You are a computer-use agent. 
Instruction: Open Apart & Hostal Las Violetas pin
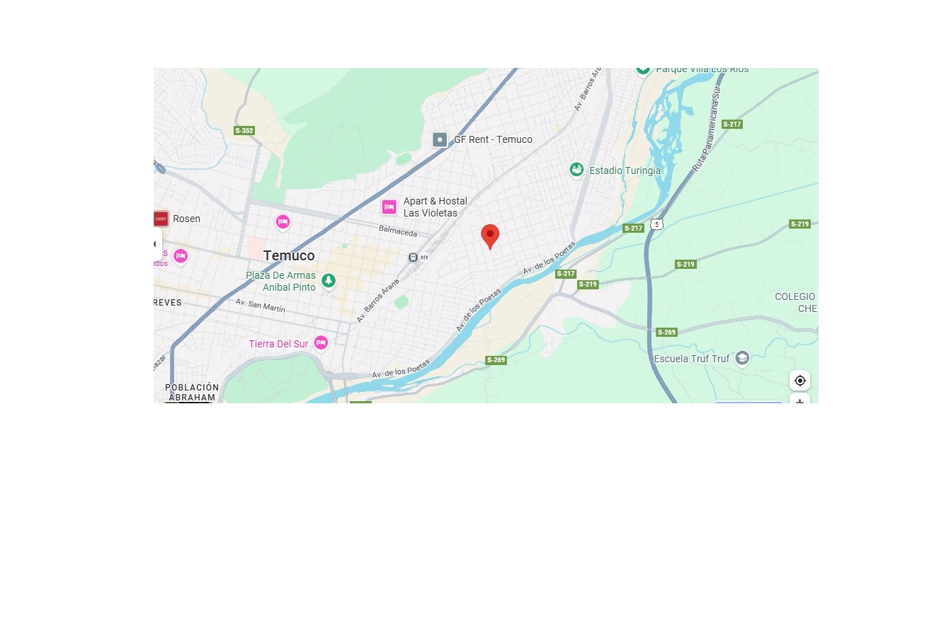pyautogui.click(x=389, y=207)
